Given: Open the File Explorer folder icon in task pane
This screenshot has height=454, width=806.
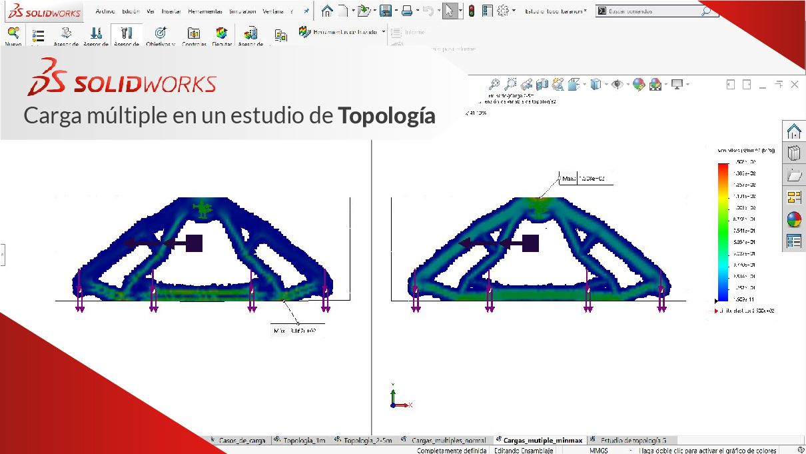Looking at the screenshot, I should coord(793,175).
